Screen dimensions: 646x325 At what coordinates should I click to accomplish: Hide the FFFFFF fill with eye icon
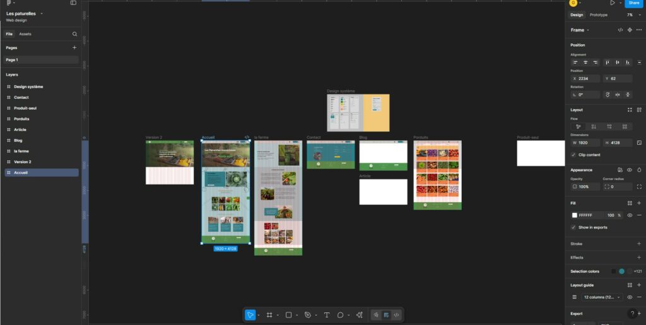click(x=630, y=215)
